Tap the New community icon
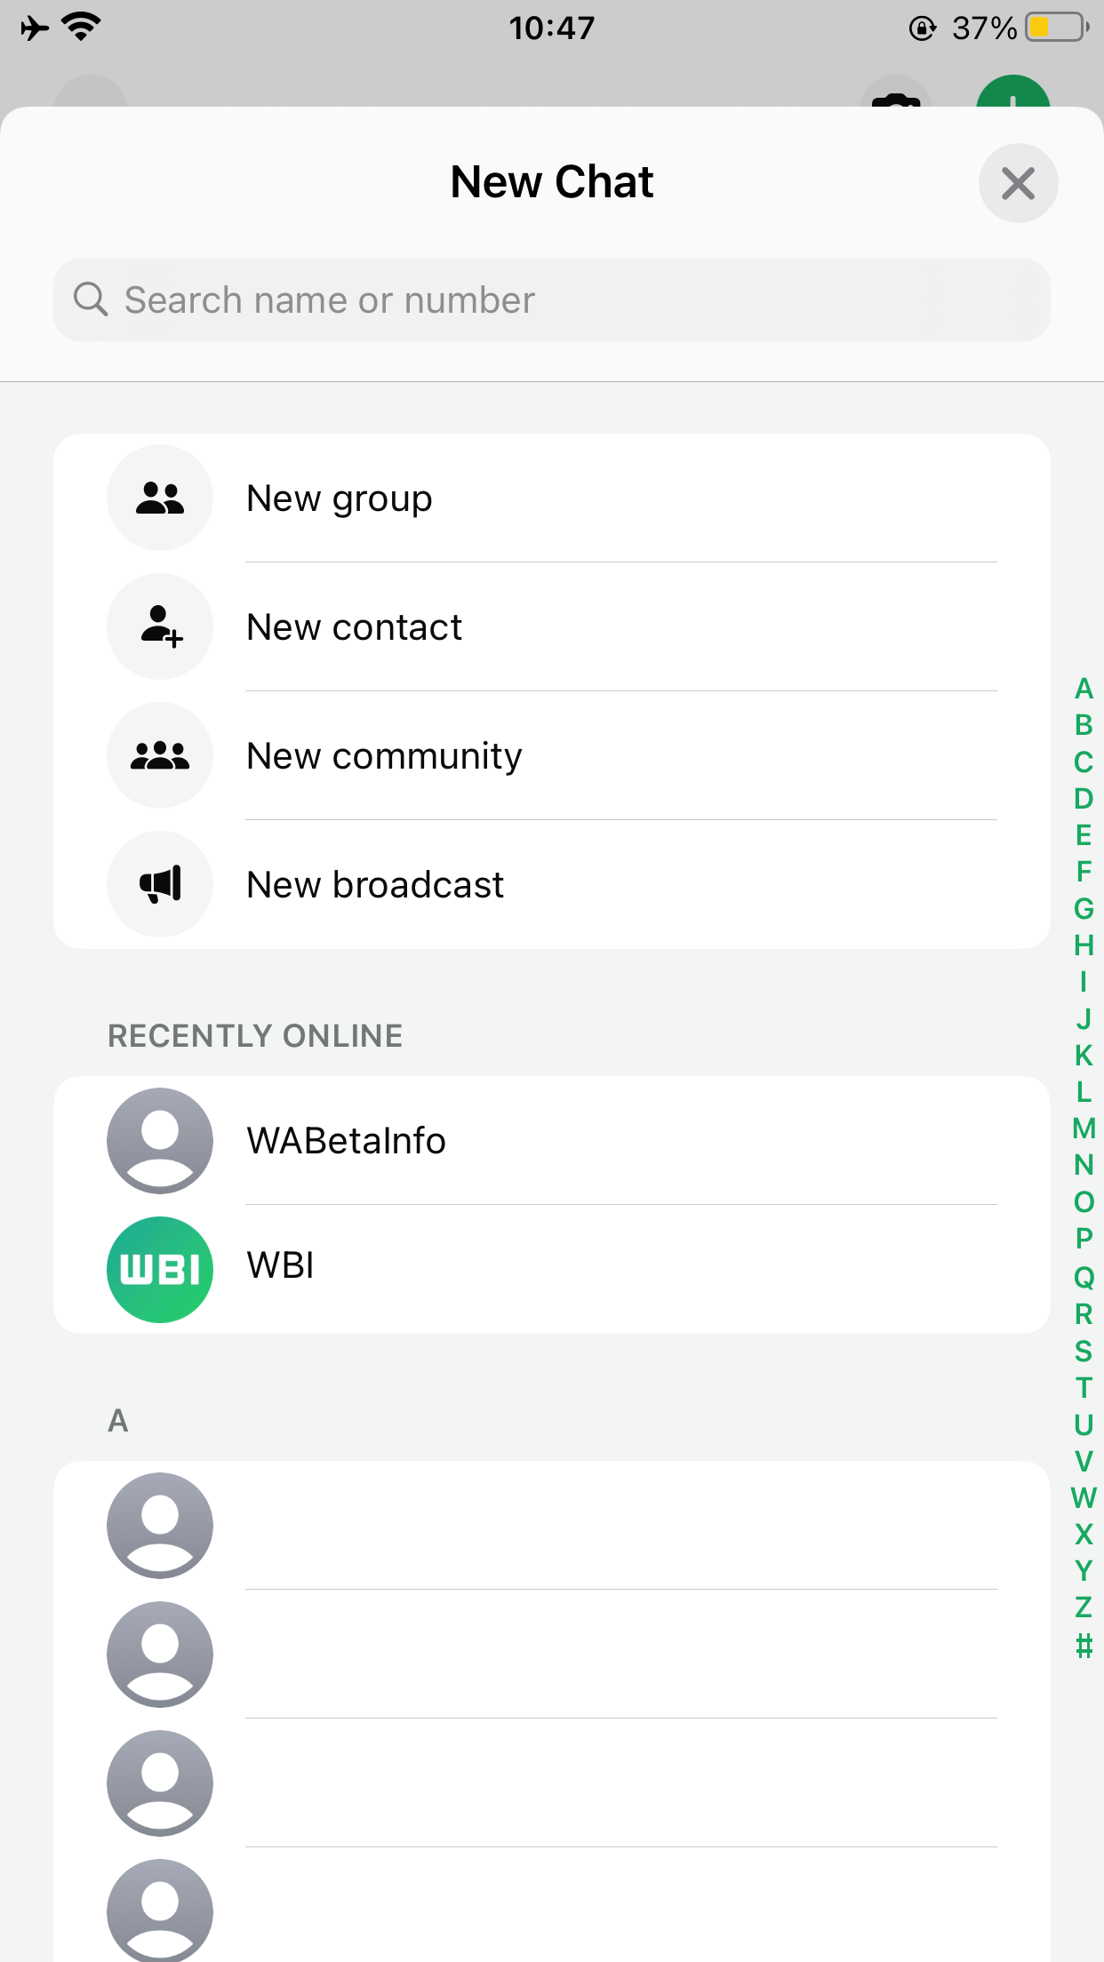The width and height of the screenshot is (1104, 1962). point(160,755)
